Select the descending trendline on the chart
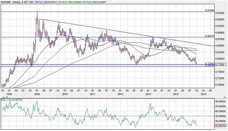The height and width of the screenshot is (131, 228). pyautogui.click(x=126, y=33)
